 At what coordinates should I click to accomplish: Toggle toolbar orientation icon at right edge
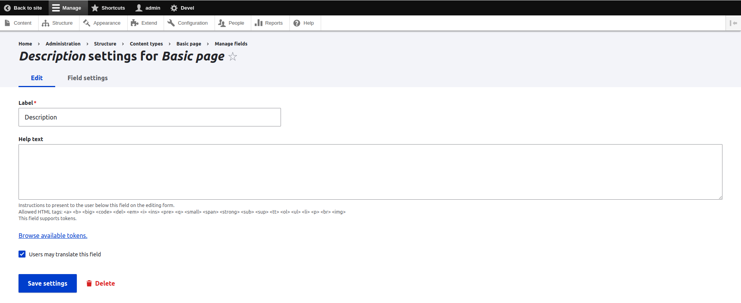pyautogui.click(x=733, y=23)
